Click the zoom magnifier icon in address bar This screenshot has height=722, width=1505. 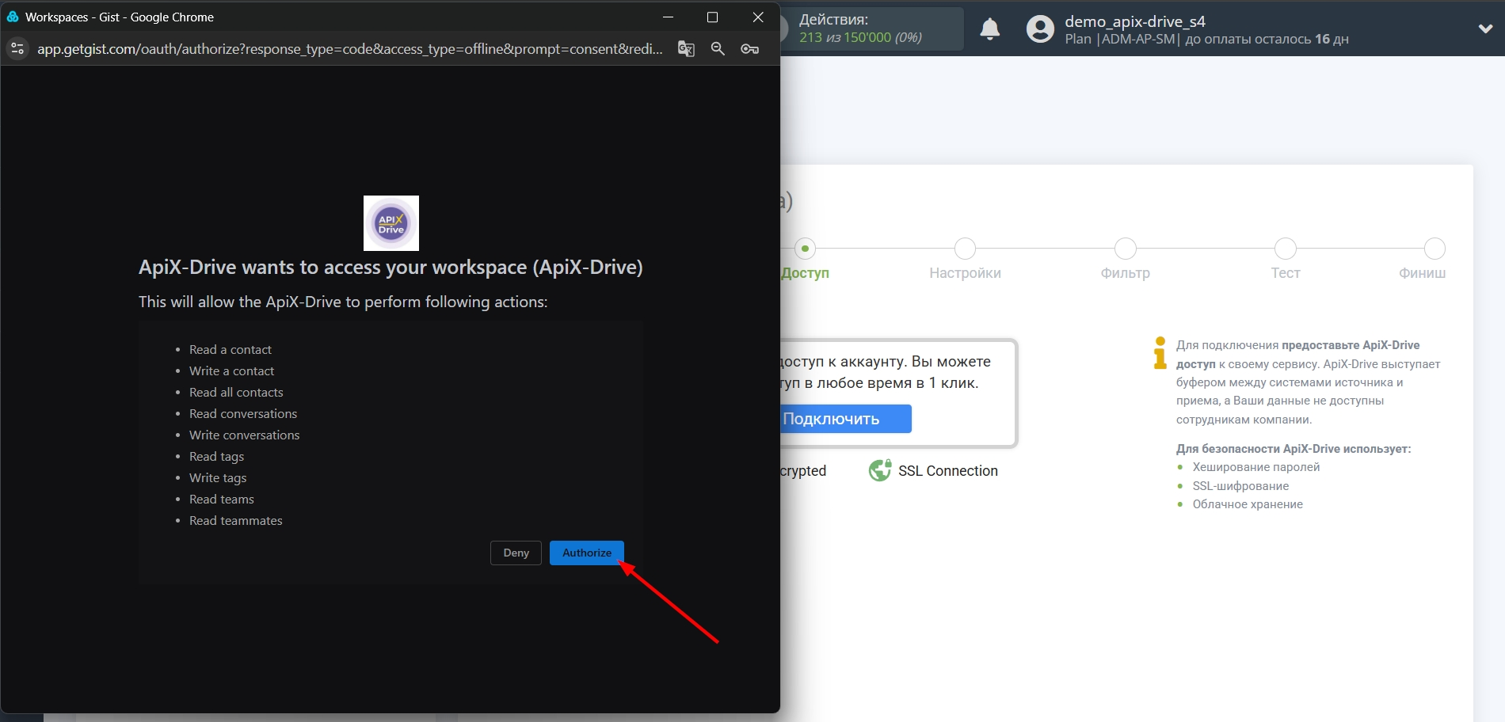click(718, 49)
